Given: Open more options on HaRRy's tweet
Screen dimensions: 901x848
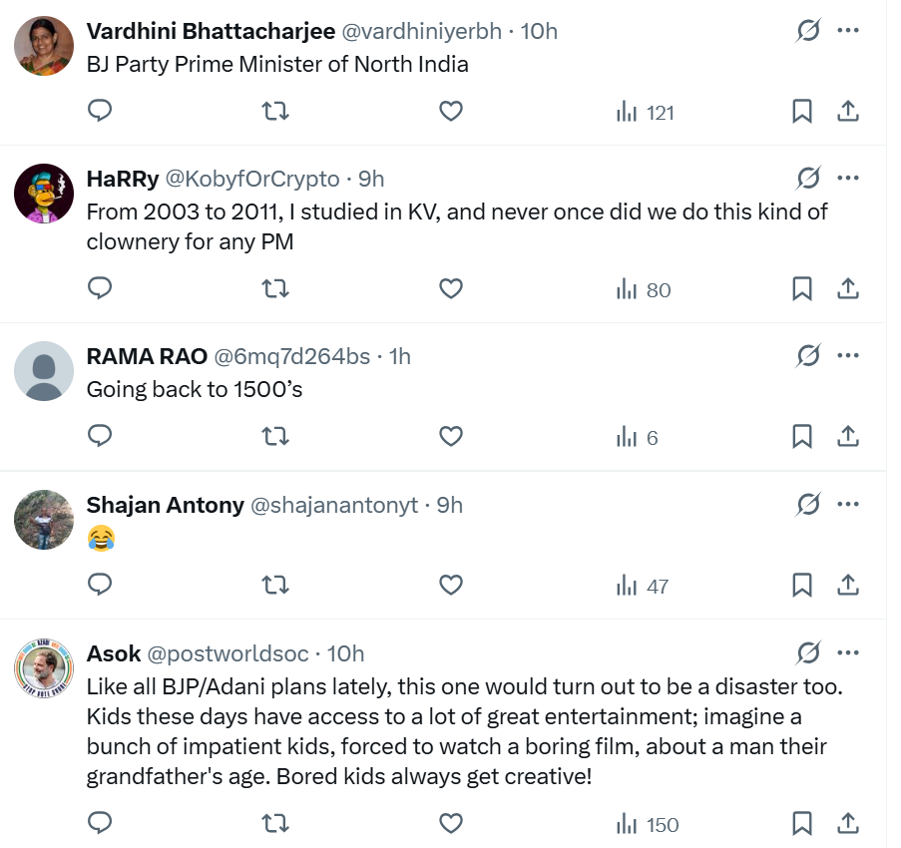Looking at the screenshot, I should [x=848, y=179].
